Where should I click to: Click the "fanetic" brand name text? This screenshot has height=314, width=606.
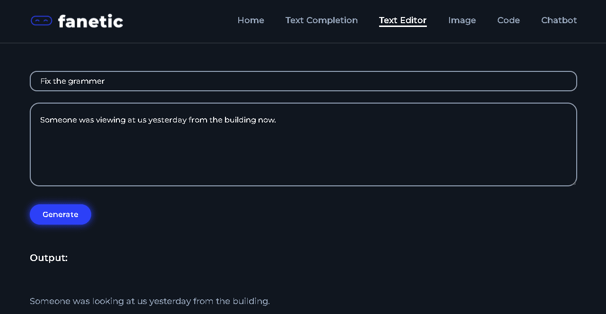(90, 21)
